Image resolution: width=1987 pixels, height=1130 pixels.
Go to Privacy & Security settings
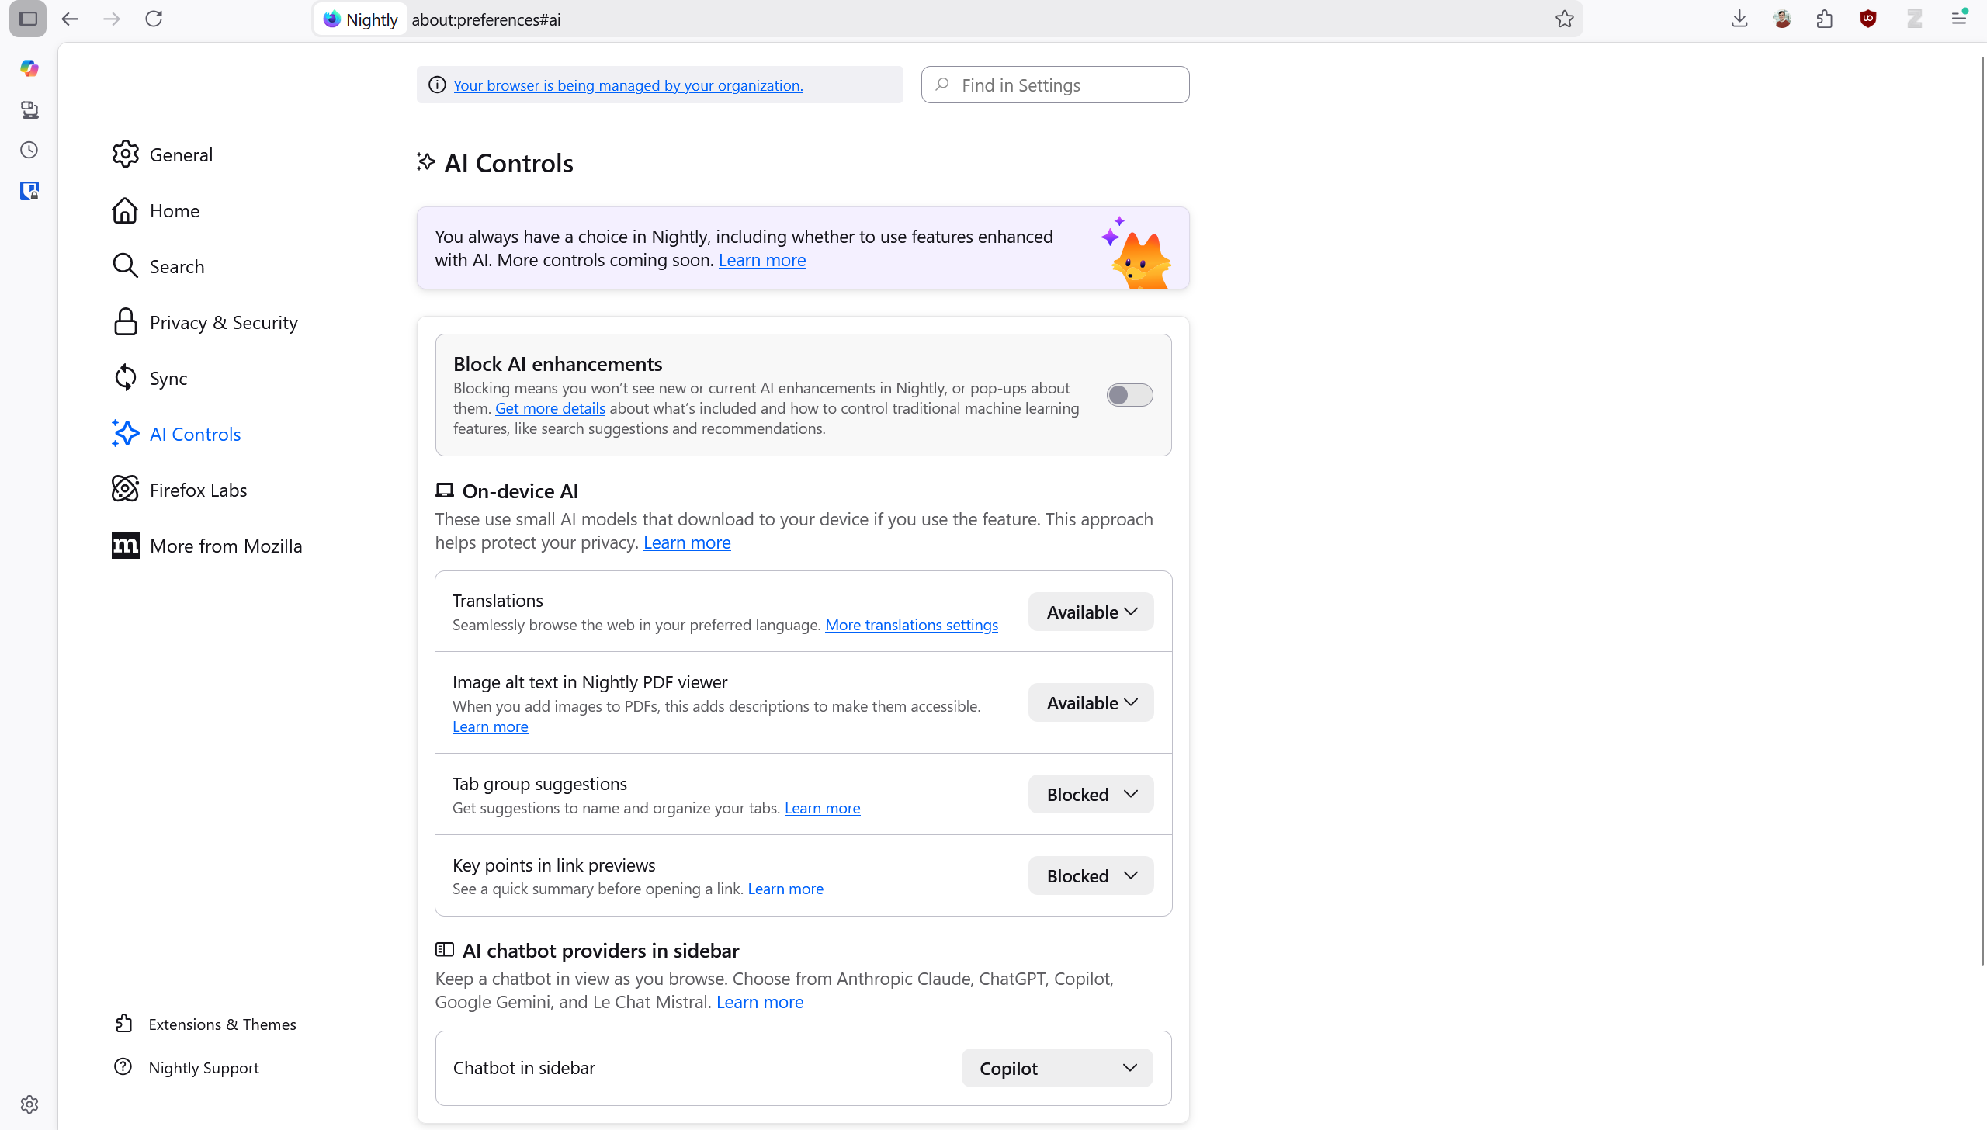pos(223,323)
